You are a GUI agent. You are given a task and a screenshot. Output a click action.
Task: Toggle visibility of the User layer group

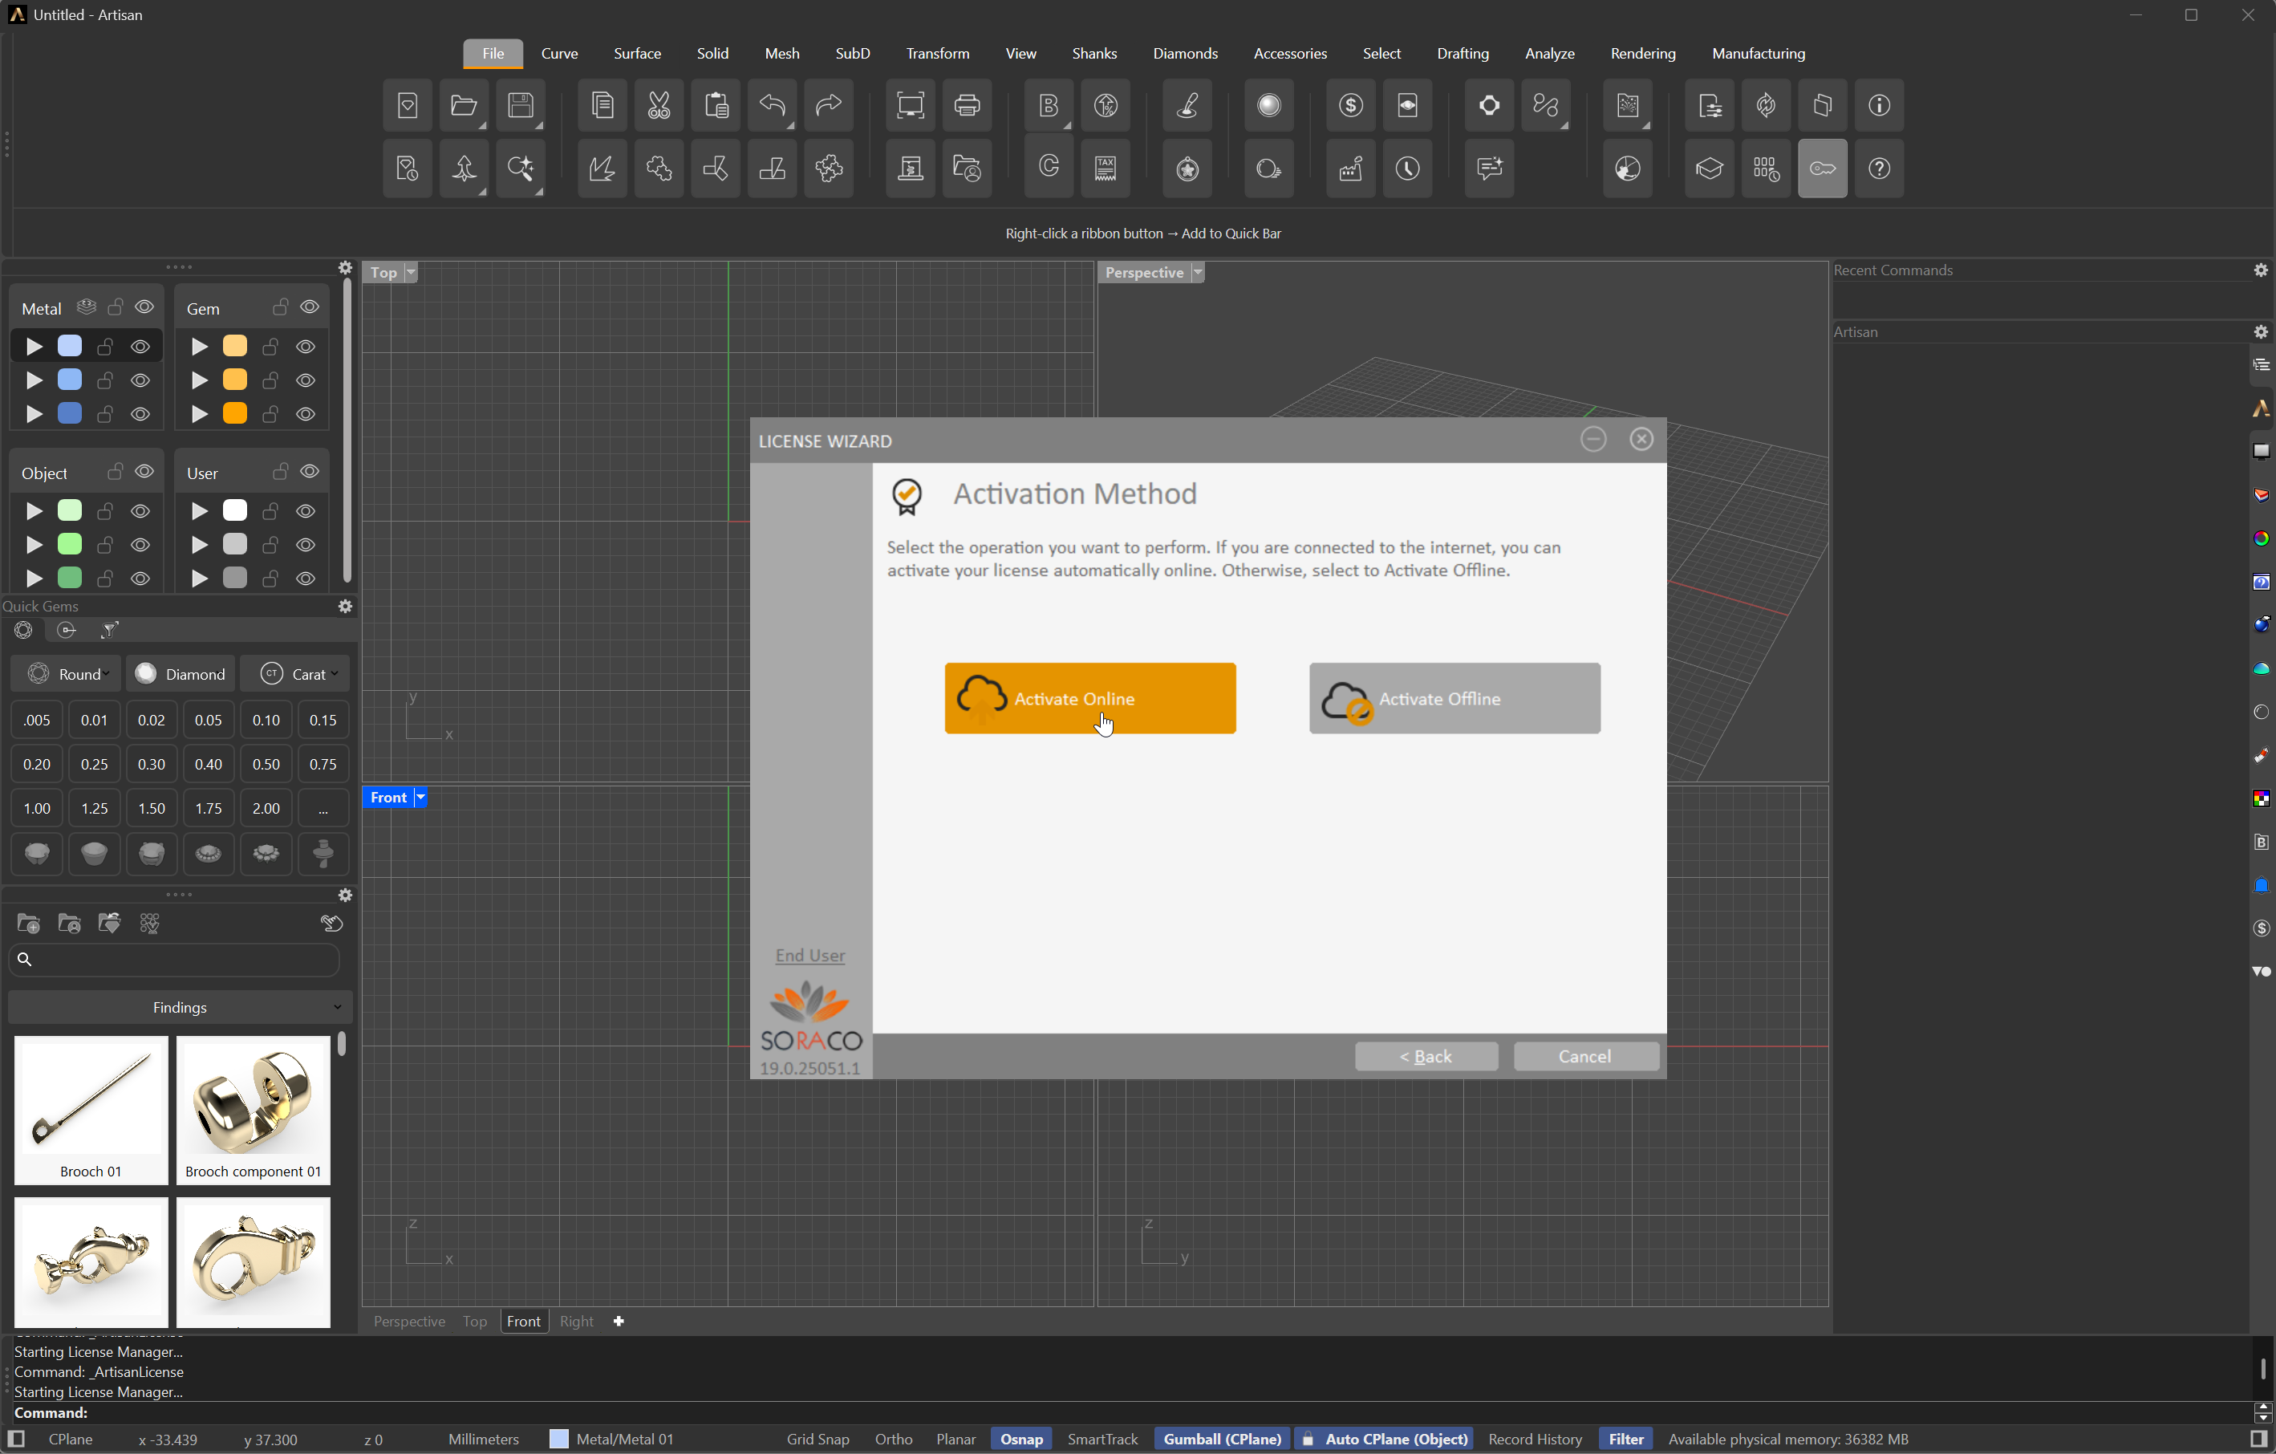(310, 472)
